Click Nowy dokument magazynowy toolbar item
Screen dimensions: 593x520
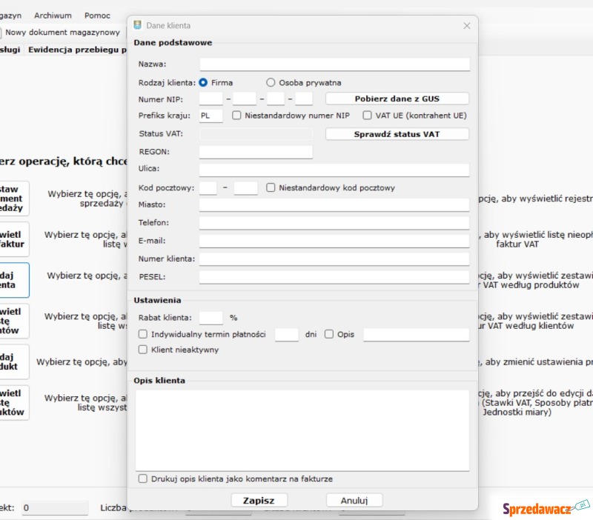pyautogui.click(x=62, y=33)
